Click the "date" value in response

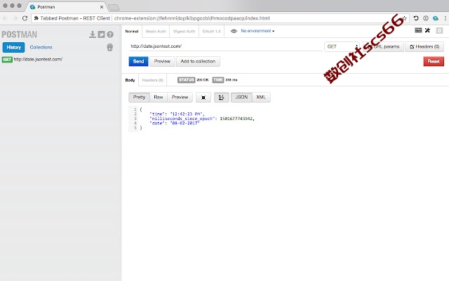185,124
